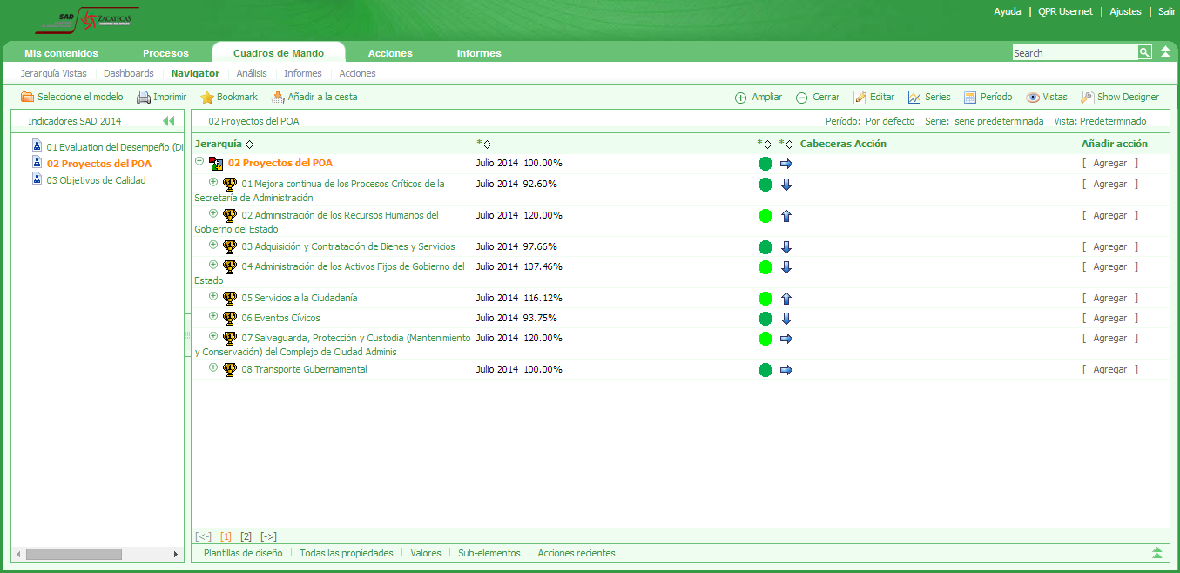Collapse the 02 Proyectos del POA root node
The width and height of the screenshot is (1180, 573).
click(x=199, y=161)
